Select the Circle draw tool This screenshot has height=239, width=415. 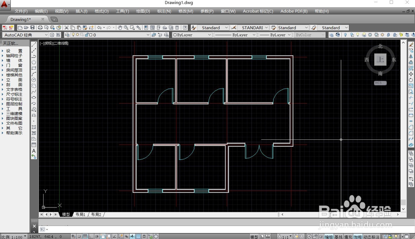click(34, 80)
